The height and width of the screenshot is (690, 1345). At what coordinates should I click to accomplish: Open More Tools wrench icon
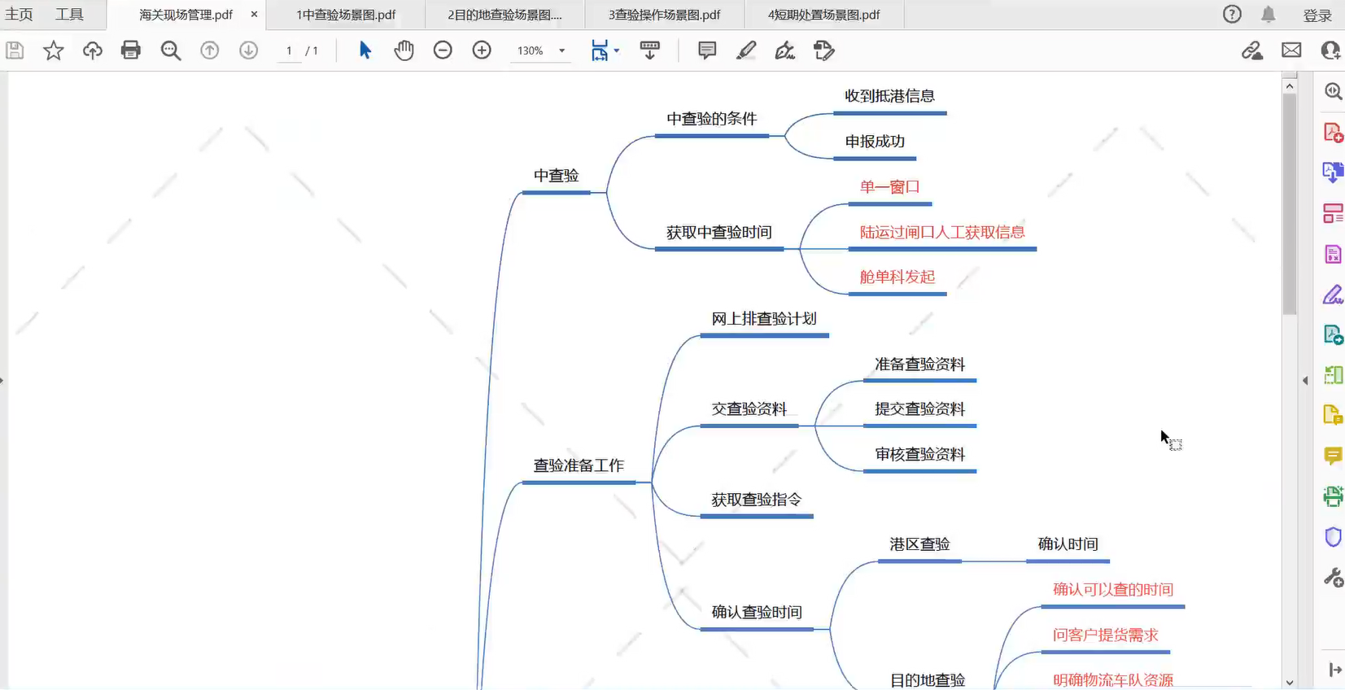pos(1333,578)
